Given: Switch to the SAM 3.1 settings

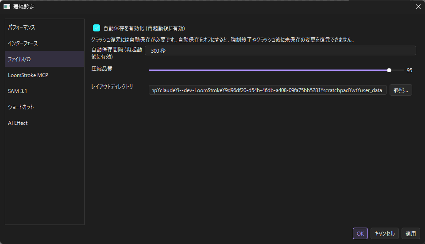Looking at the screenshot, I should point(45,91).
